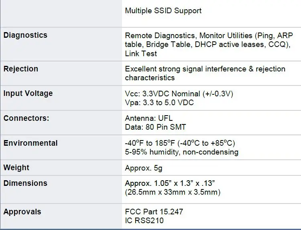The image size is (301, 230).
Task: Select the Diagnostics row label
Action: (x=25, y=35)
